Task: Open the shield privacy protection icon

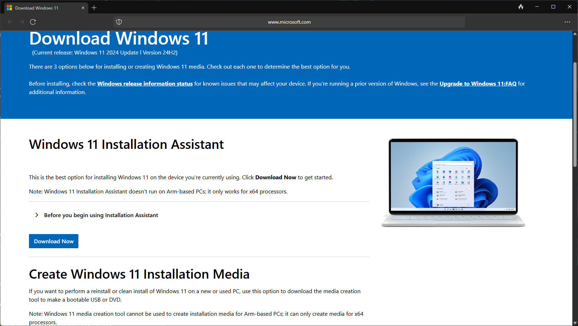Action: [x=119, y=22]
